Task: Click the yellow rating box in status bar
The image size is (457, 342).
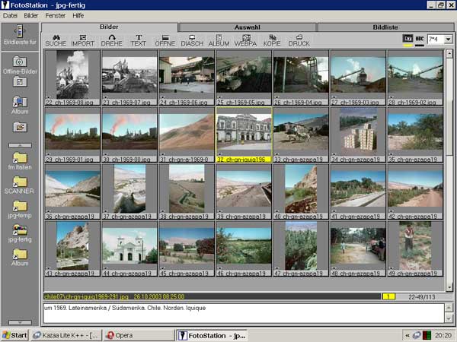Action: (x=388, y=296)
